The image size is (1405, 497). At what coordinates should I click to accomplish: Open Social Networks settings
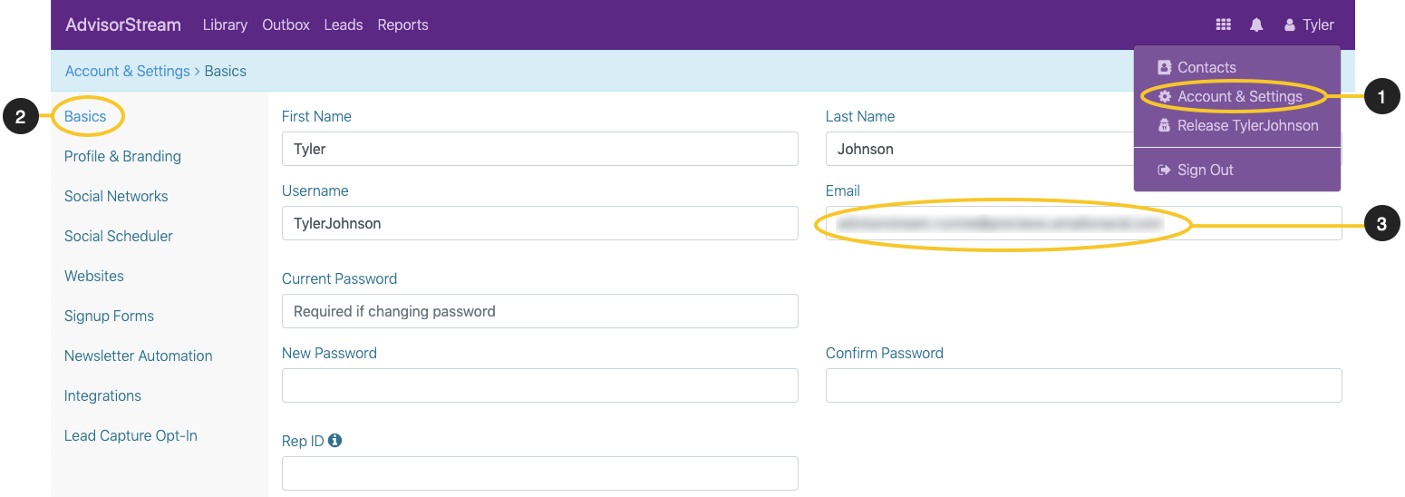(116, 196)
